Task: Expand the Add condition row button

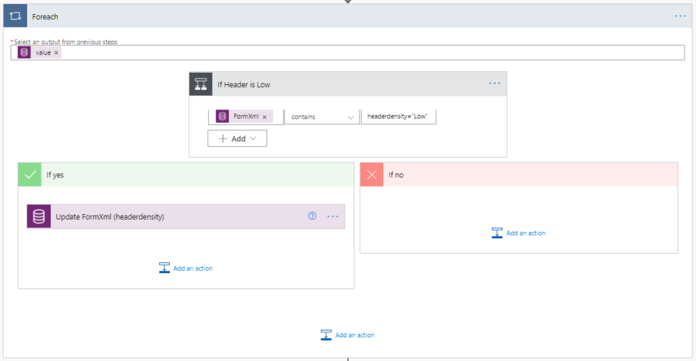Action: [237, 139]
